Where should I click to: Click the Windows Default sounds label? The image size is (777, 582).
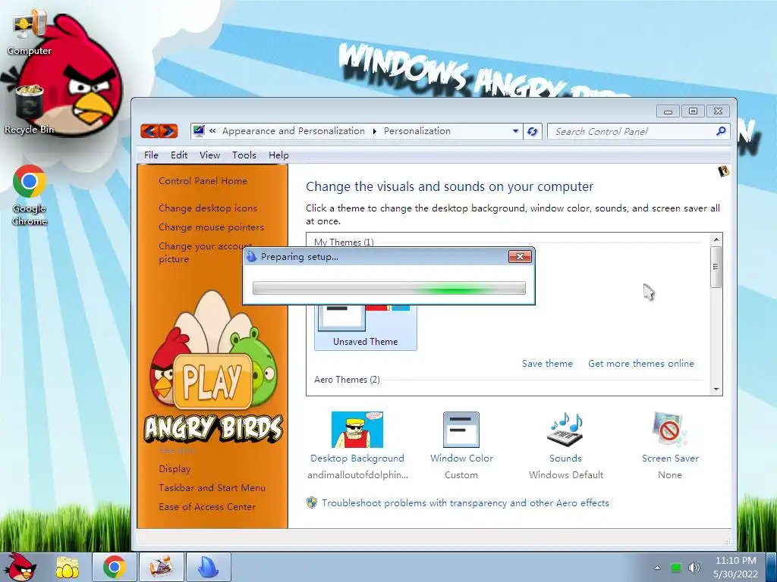tap(566, 474)
